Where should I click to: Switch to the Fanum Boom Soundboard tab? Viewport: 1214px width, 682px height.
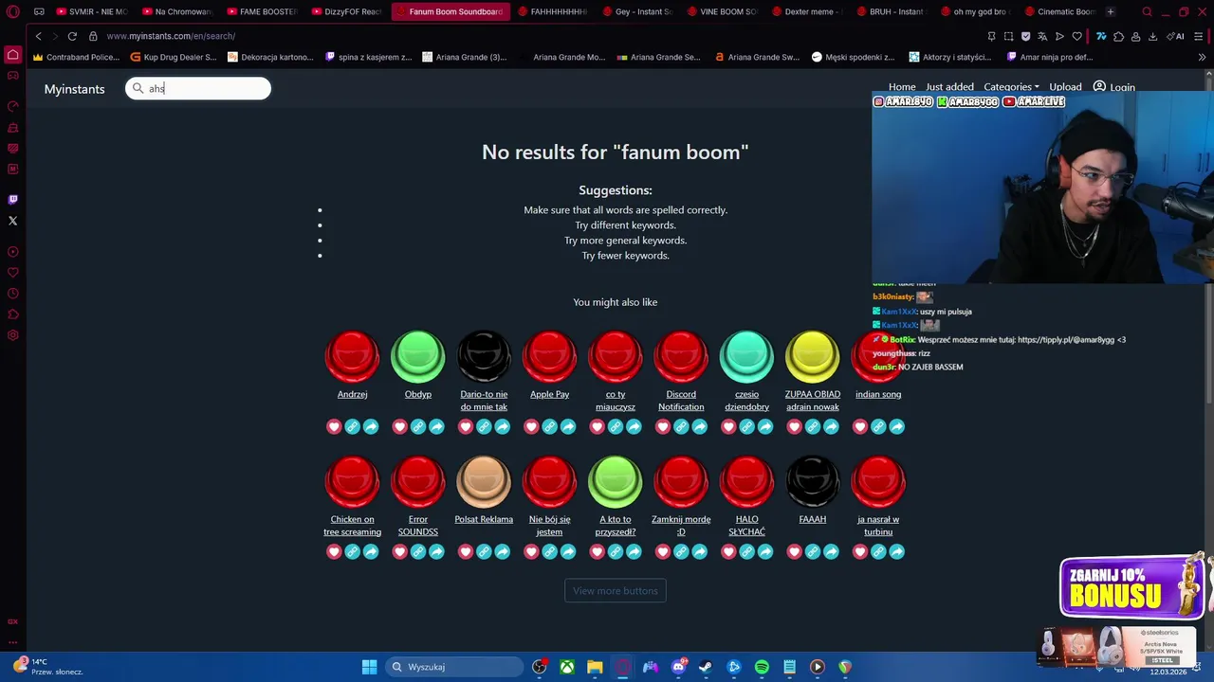coord(450,12)
